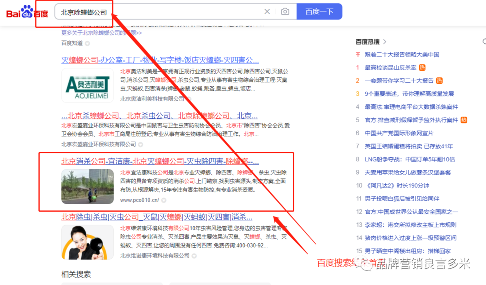Screen dimensions: 486x285
Task: Open 更多关于北京除蟑螂公司的问题 link
Action: 101,33
